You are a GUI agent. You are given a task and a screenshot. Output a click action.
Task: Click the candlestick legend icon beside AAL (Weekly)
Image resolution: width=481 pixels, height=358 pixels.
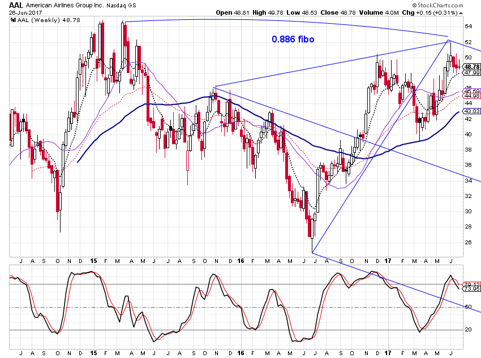[13, 20]
